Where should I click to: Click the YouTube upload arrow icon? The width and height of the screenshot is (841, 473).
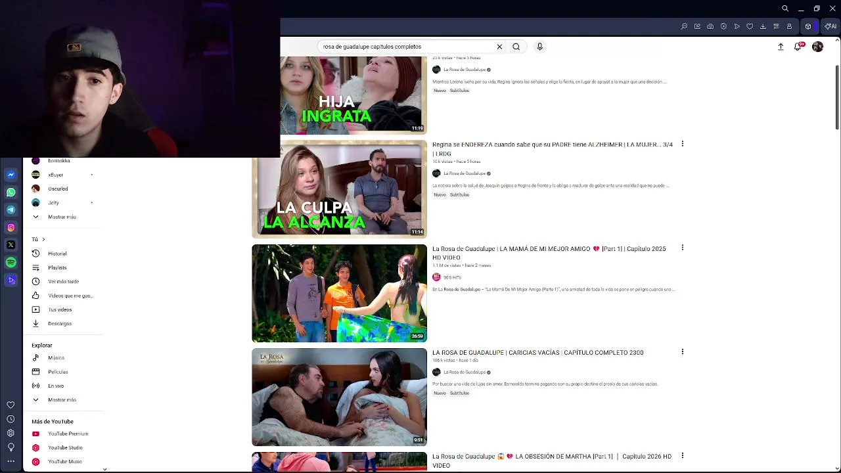[781, 47]
